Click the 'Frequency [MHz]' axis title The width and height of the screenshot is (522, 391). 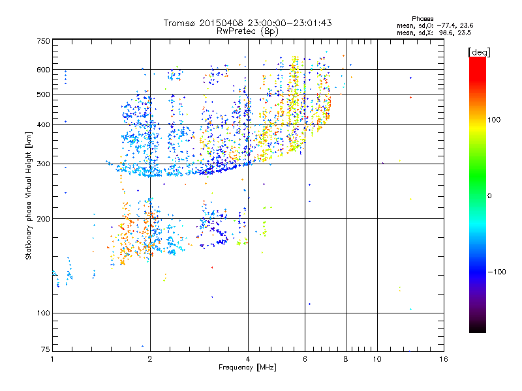coord(247,368)
